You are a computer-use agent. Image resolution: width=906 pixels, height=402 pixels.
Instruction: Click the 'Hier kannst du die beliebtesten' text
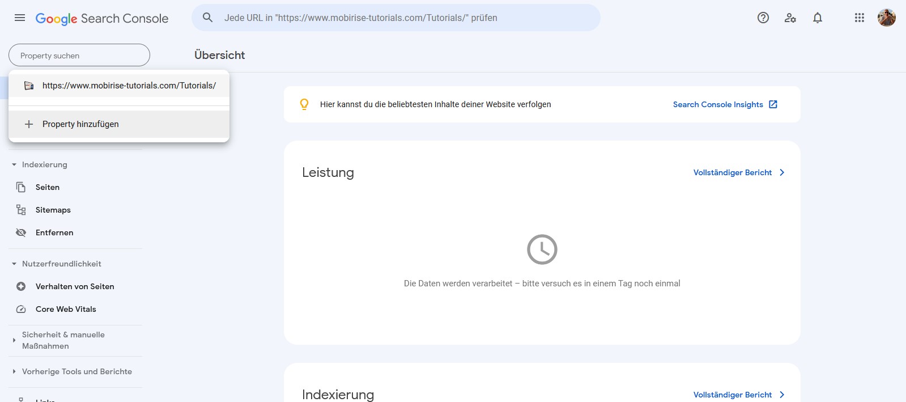[435, 104]
